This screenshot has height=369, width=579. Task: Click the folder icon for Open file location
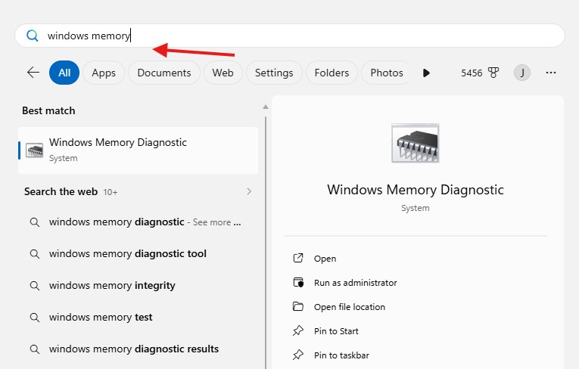298,307
